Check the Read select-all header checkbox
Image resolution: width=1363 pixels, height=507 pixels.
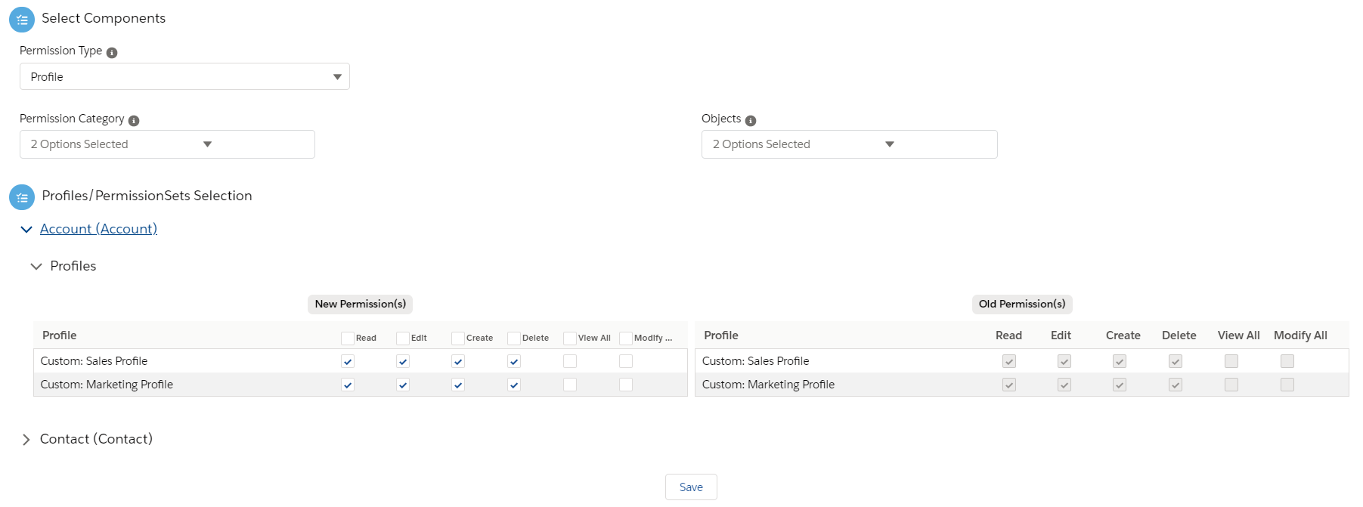click(348, 339)
